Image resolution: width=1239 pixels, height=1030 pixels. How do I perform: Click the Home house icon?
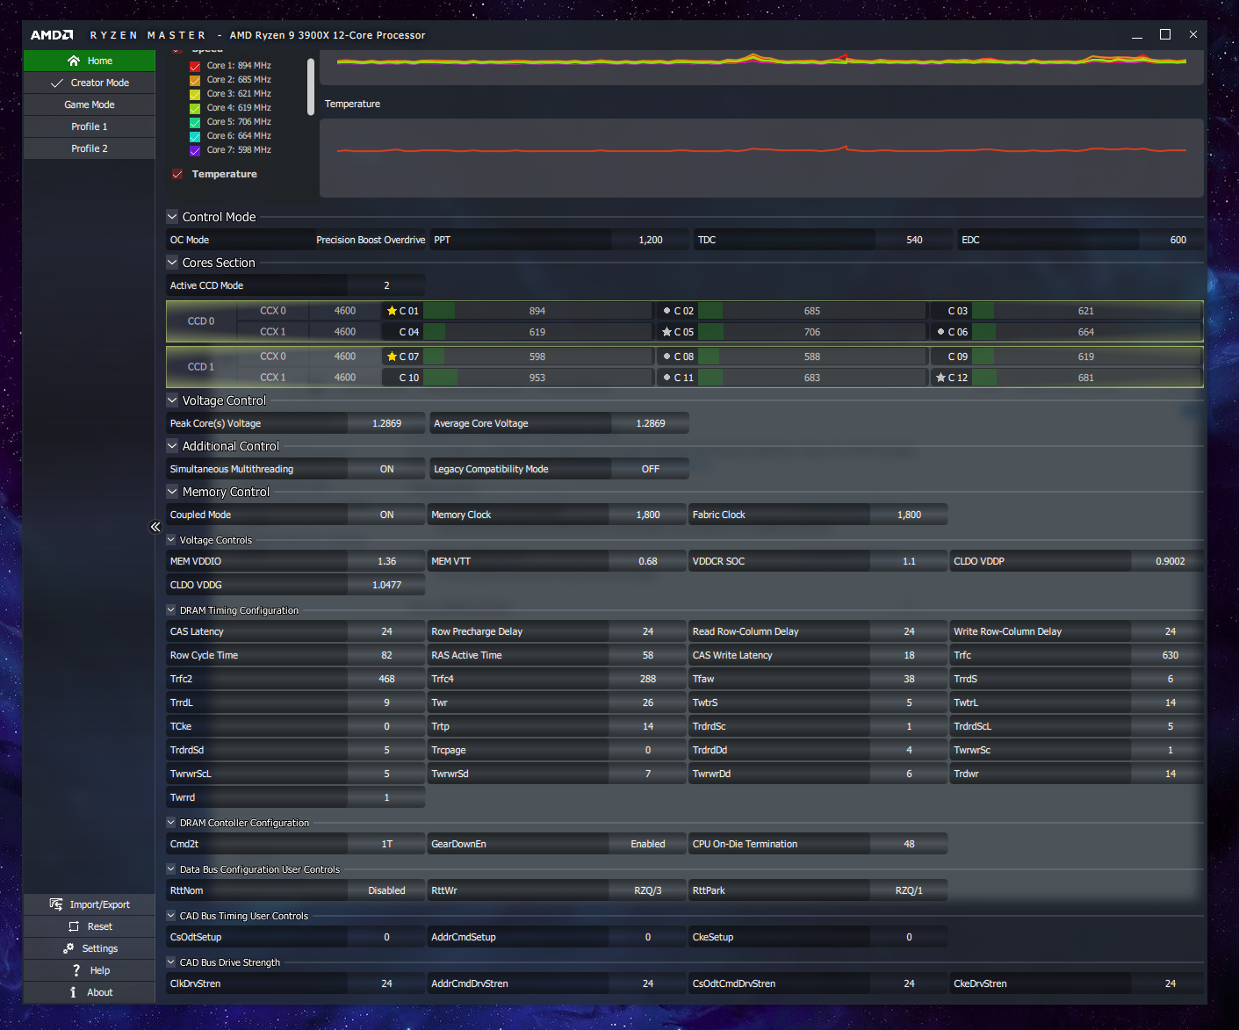[x=74, y=61]
